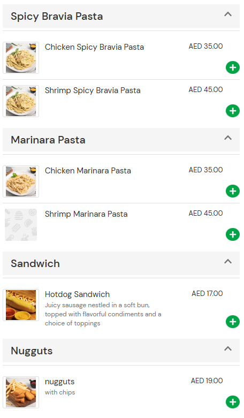Open Shrimp Marinara Pasta placeholder image
The image size is (244, 418).
(x=21, y=225)
